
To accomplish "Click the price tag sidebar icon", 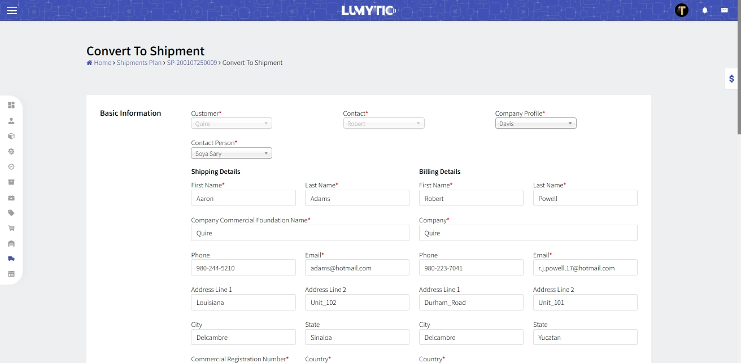I will click(11, 213).
